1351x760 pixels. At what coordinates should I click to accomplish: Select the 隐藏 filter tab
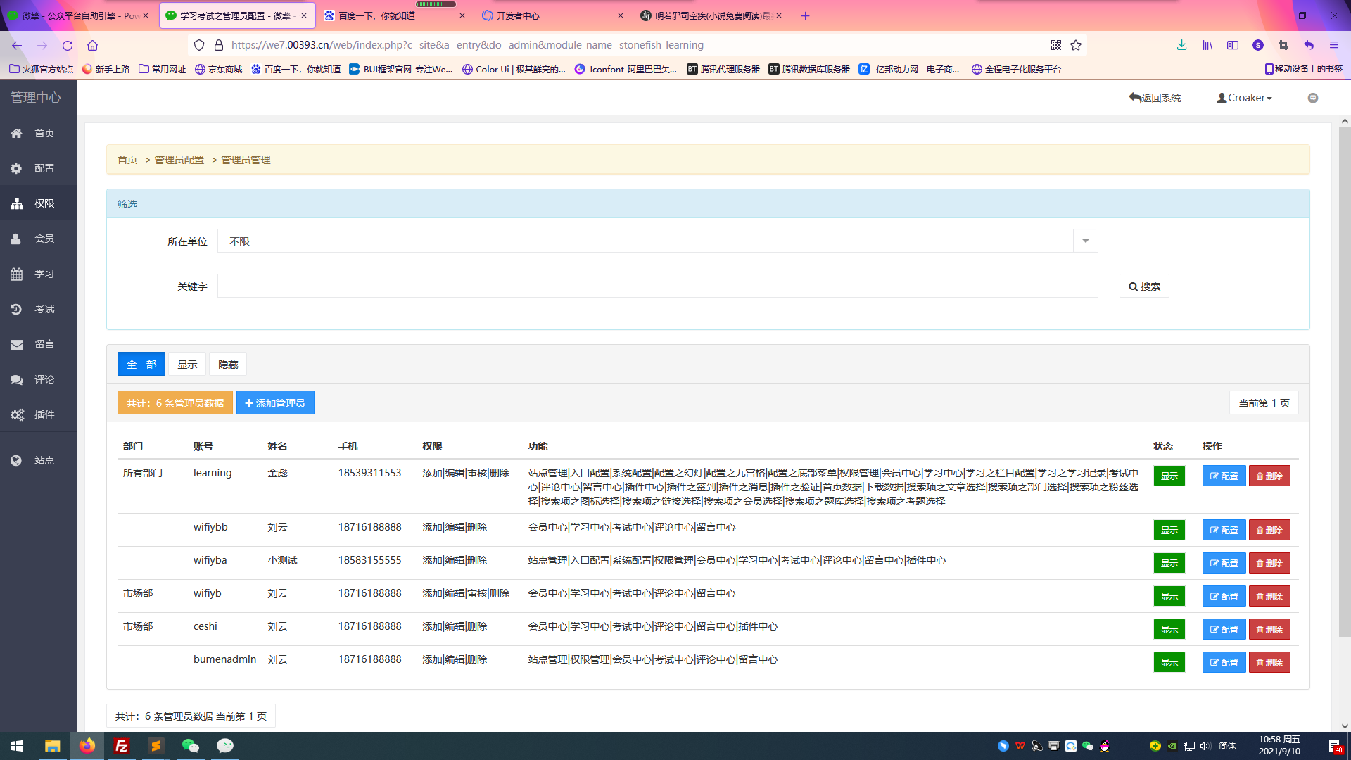click(228, 365)
